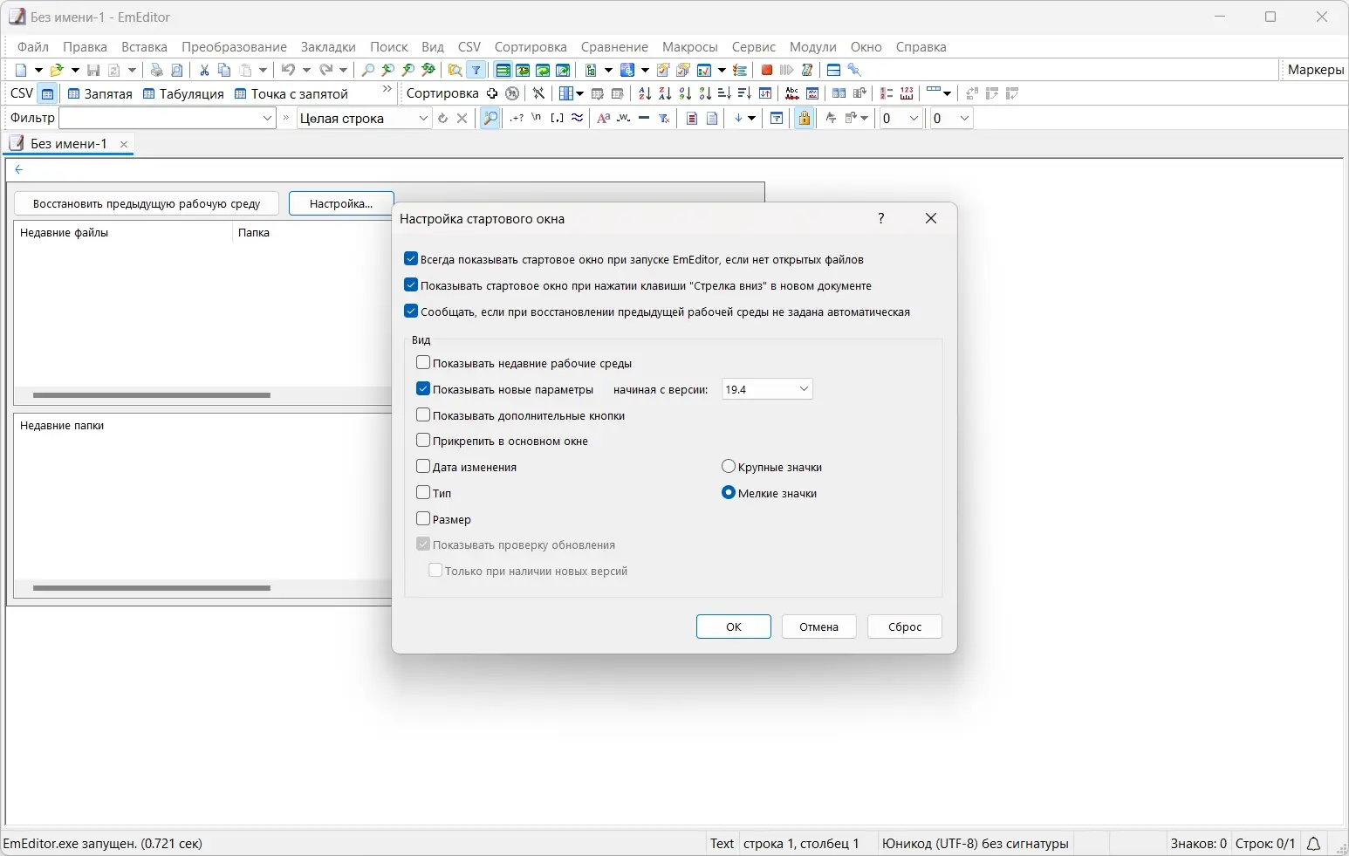Viewport: 1349px width, 856px height.
Task: Click the filter bar magnifier icon
Action: pos(490,118)
